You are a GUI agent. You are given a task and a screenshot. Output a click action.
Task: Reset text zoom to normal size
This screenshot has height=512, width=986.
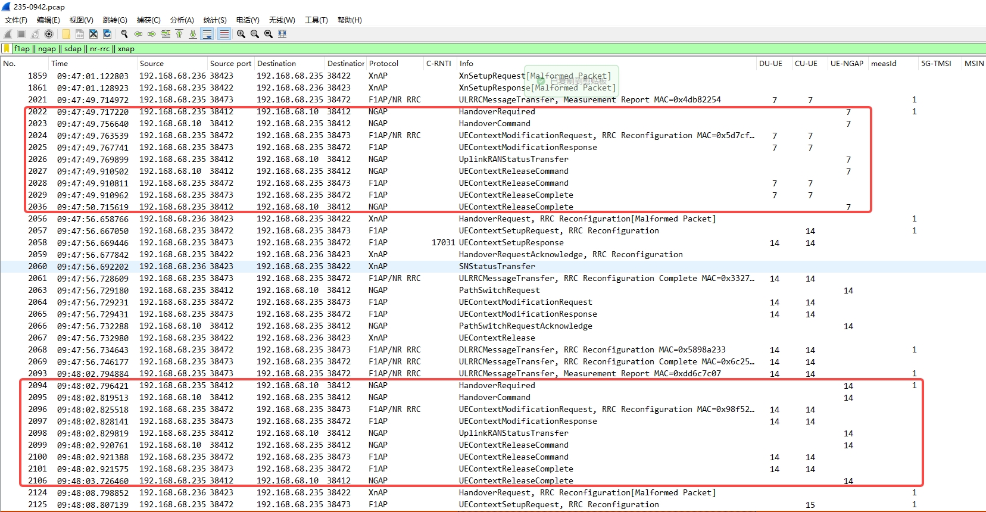tap(269, 34)
